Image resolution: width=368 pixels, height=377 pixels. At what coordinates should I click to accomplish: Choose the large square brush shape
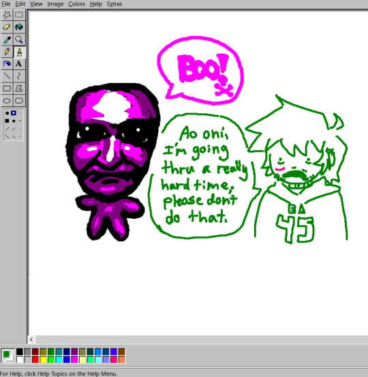coord(7,121)
